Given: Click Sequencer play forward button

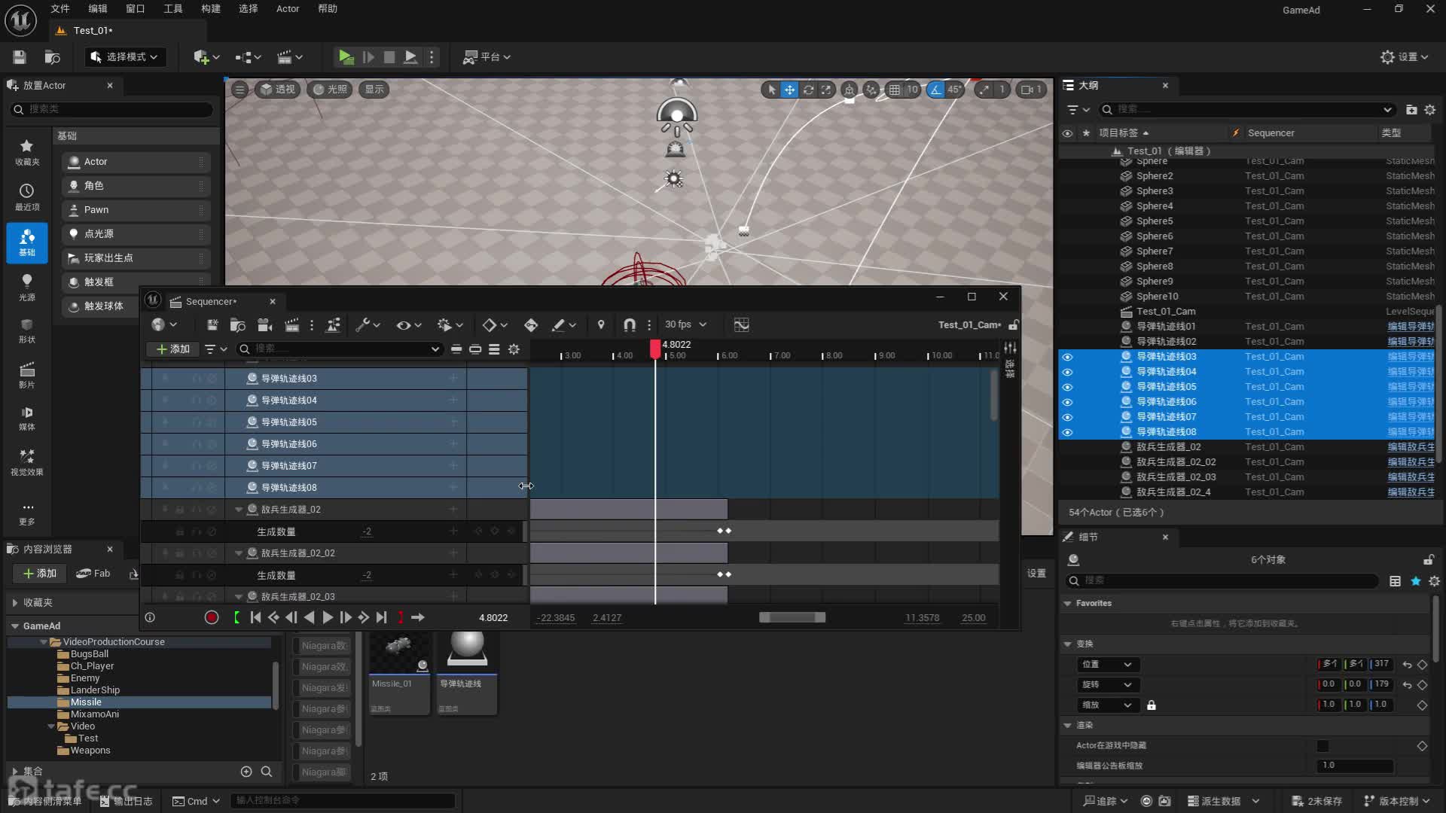Looking at the screenshot, I should pyautogui.click(x=328, y=617).
